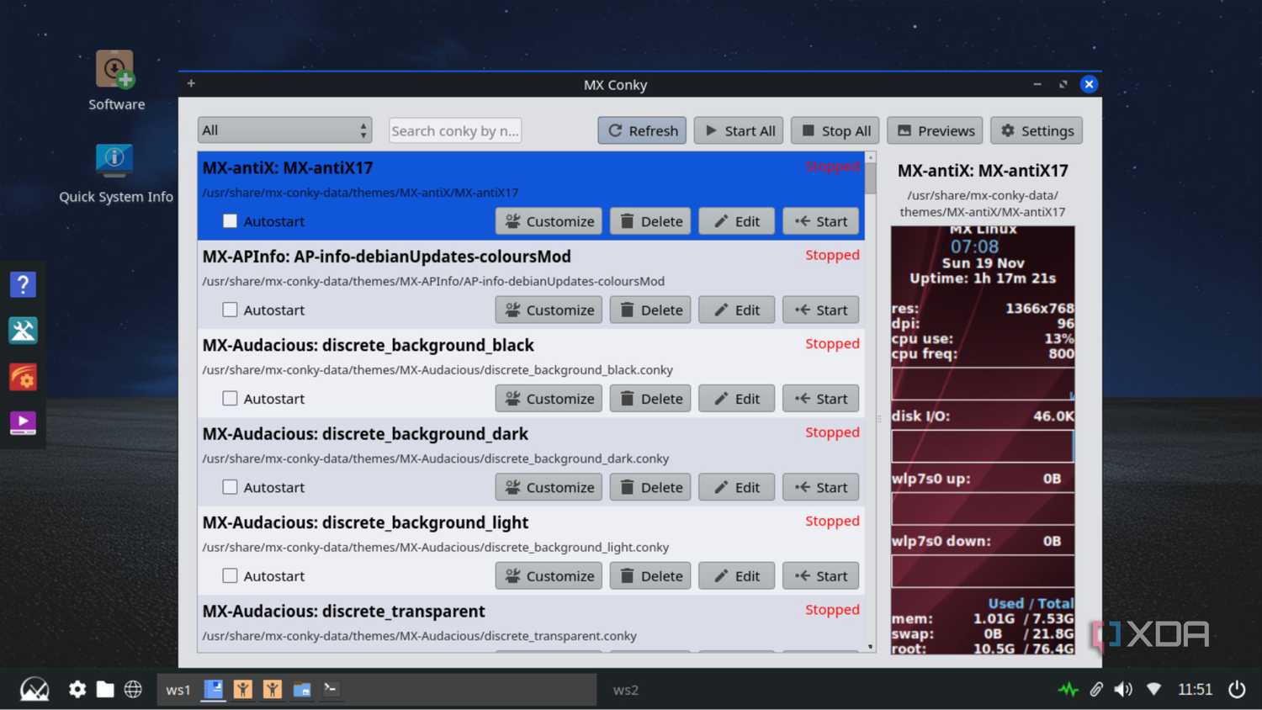Delete the AP-info-debianUpdates-coloursMod conky
The height and width of the screenshot is (710, 1262).
[x=650, y=310]
